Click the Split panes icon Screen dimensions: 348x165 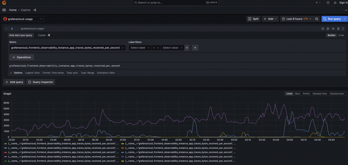coord(250,19)
